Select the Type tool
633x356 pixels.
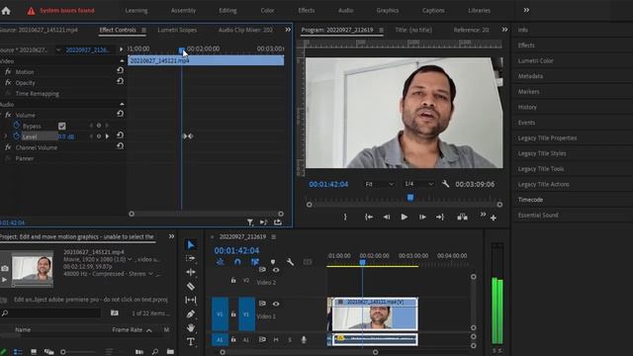(191, 342)
